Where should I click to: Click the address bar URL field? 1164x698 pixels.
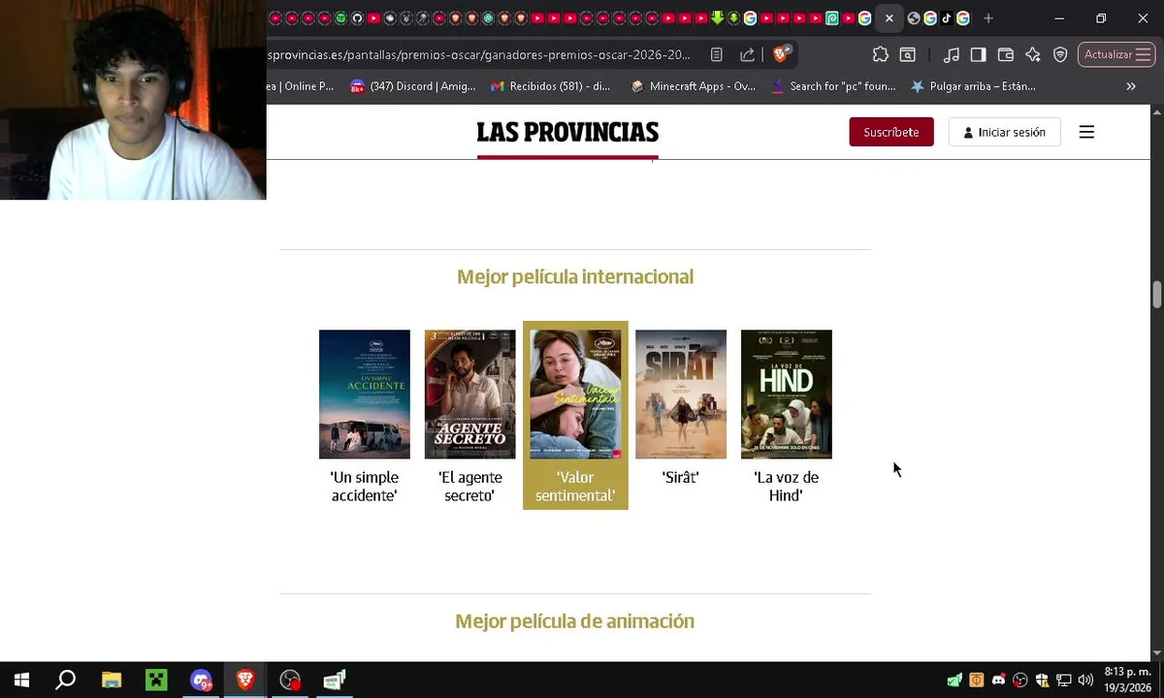coord(479,55)
